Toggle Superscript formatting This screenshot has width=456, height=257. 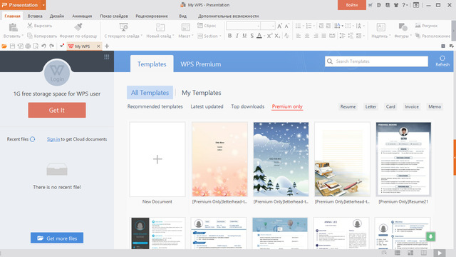(269, 36)
